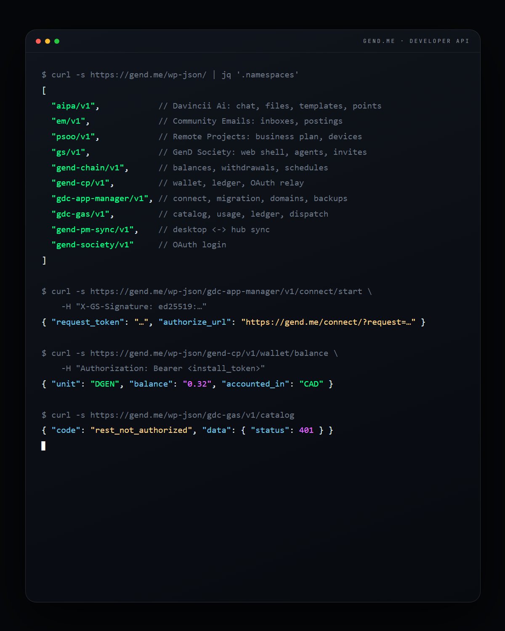
Task: Click the Community Emails comment
Action: tap(250, 121)
